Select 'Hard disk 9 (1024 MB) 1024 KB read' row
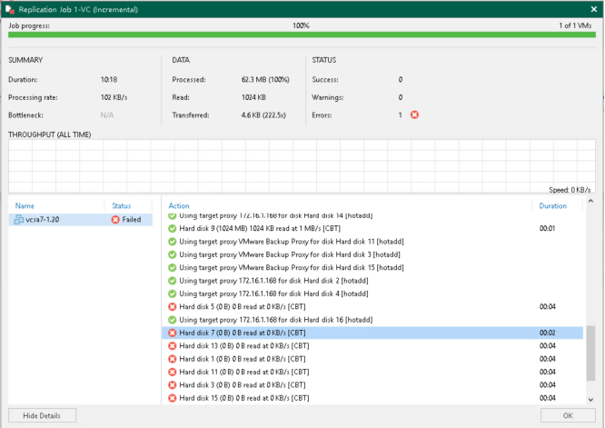 point(372,228)
